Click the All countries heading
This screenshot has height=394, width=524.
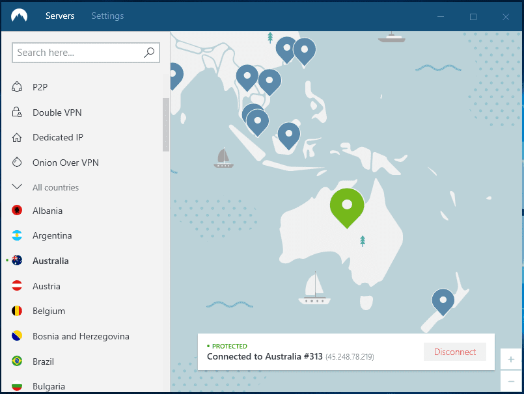(55, 188)
